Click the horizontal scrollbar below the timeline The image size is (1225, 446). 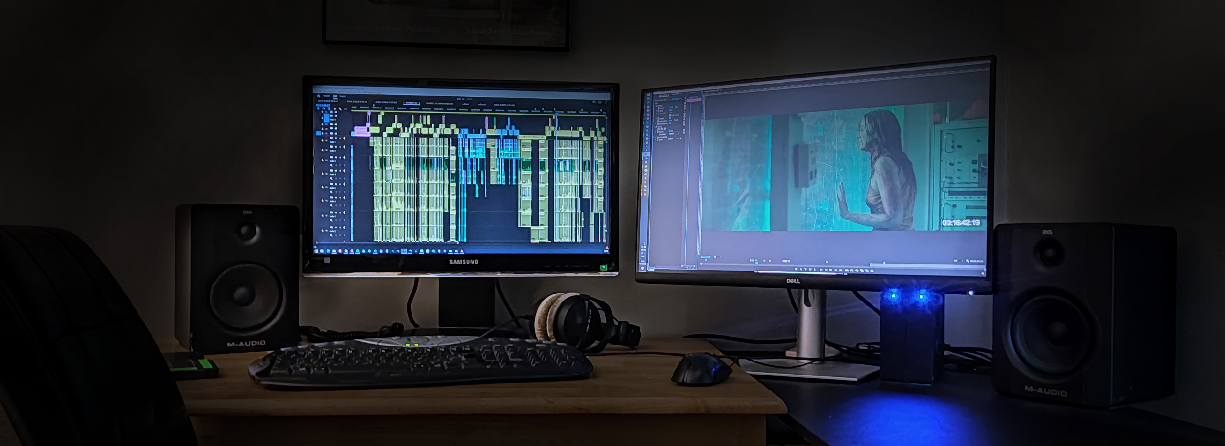pos(388,242)
